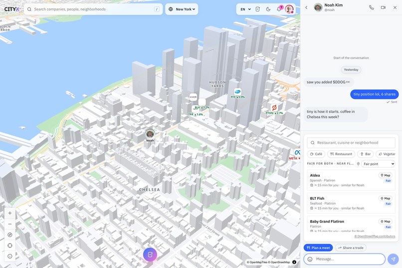Click the 'tiny position lol, 6 shares' message
402x268 pixels.
click(374, 94)
